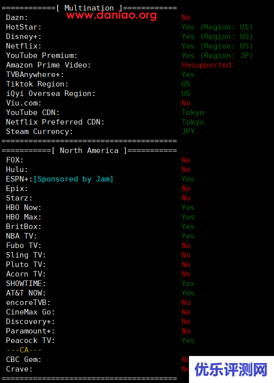Click the YouTube Premium label
This screenshot has height=383, width=274.
pyautogui.click(x=42, y=55)
